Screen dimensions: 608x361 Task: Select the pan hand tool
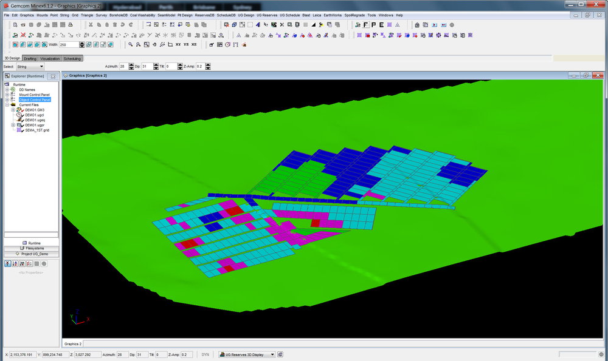(x=154, y=44)
